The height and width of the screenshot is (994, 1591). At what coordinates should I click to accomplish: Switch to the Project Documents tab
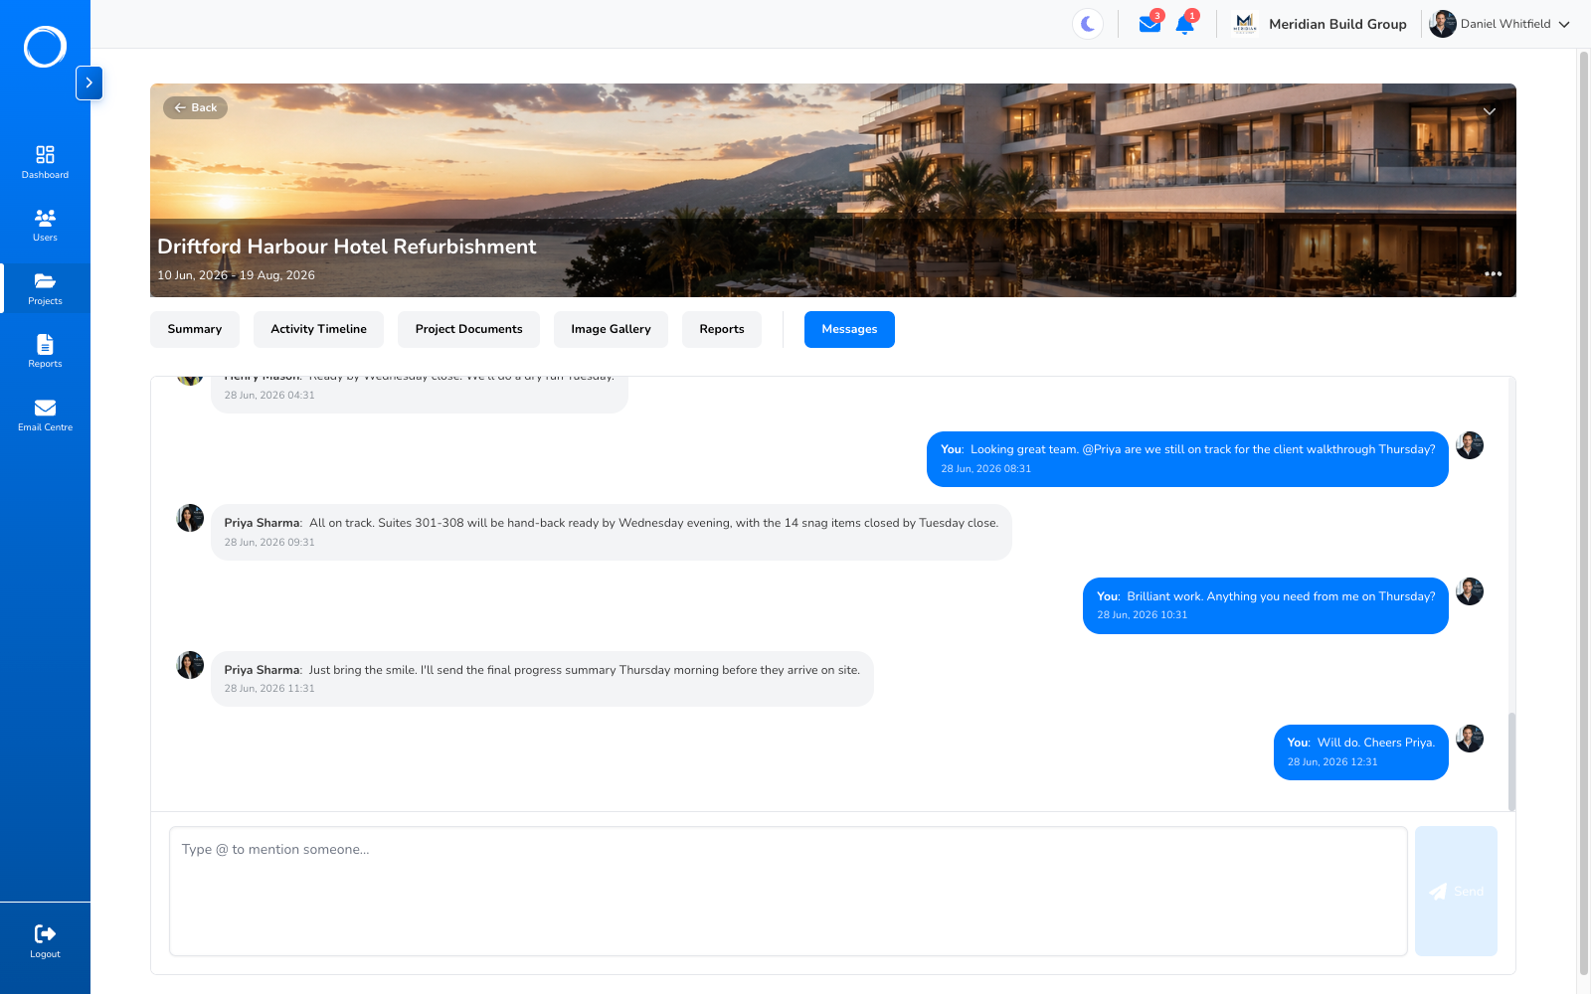pos(468,329)
